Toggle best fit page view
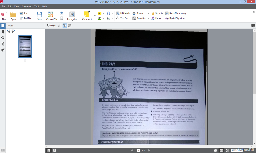Image resolution: width=256 pixels, height=153 pixels. [x=227, y=150]
